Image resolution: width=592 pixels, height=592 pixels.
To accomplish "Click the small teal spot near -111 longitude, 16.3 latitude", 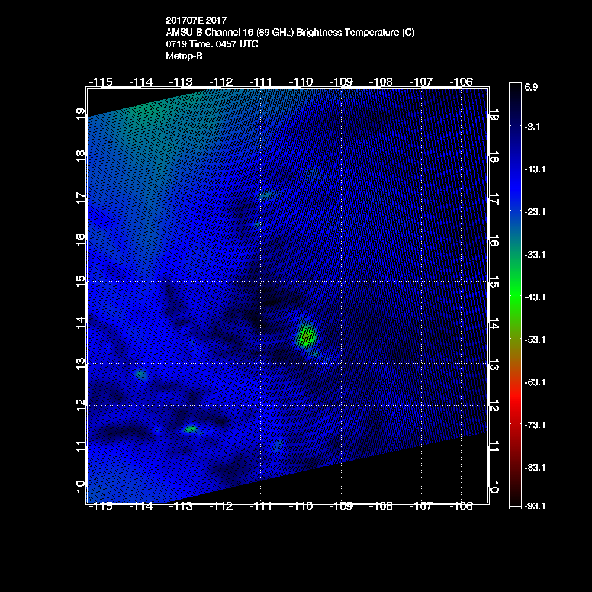I will pyautogui.click(x=258, y=224).
